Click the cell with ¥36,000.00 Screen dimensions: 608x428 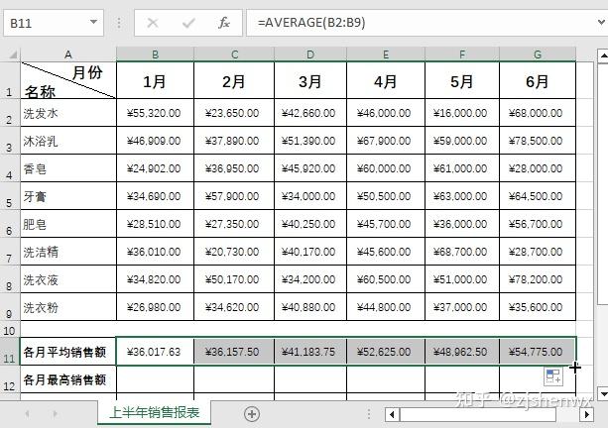coord(462,224)
